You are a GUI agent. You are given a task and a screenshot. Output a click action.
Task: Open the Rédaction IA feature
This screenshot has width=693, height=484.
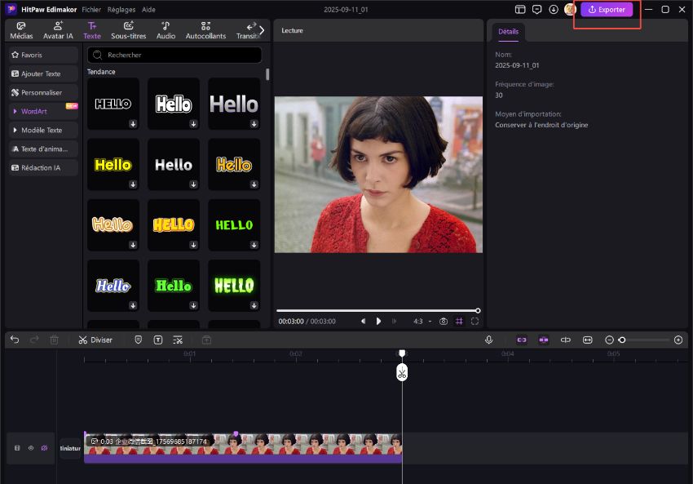coord(42,167)
